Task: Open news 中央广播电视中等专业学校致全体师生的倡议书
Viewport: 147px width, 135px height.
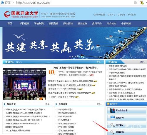Action: [x=70, y=93]
